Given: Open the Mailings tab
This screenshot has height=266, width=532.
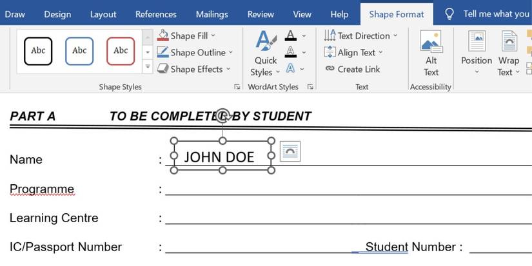Looking at the screenshot, I should point(212,14).
